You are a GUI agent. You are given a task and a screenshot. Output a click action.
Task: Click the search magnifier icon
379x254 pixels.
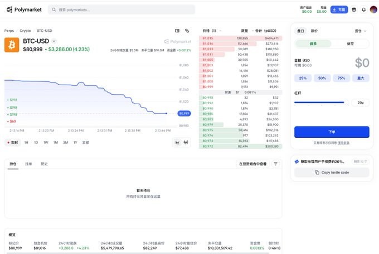[54, 9]
